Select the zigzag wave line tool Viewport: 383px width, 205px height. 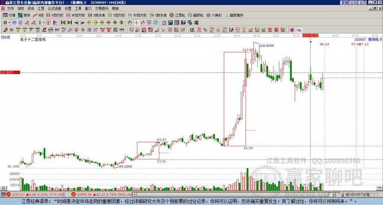(163, 30)
